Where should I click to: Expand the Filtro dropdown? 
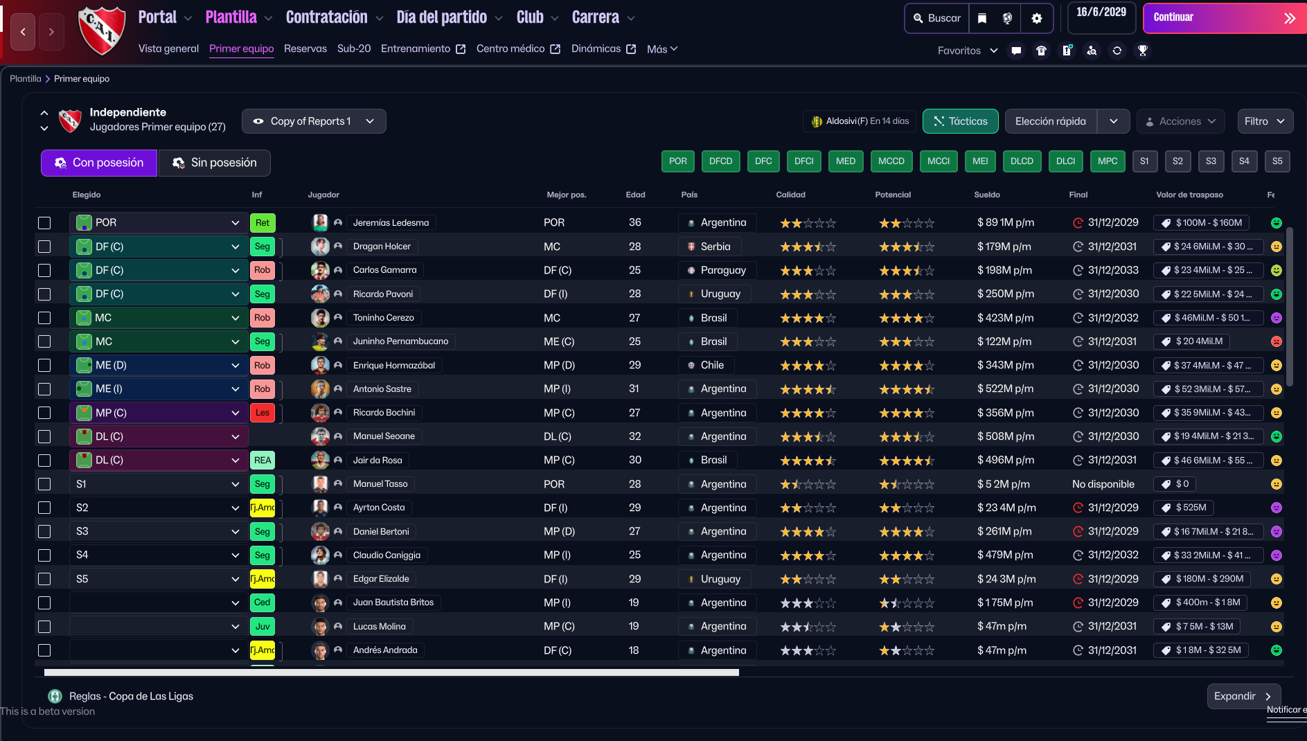1265,121
